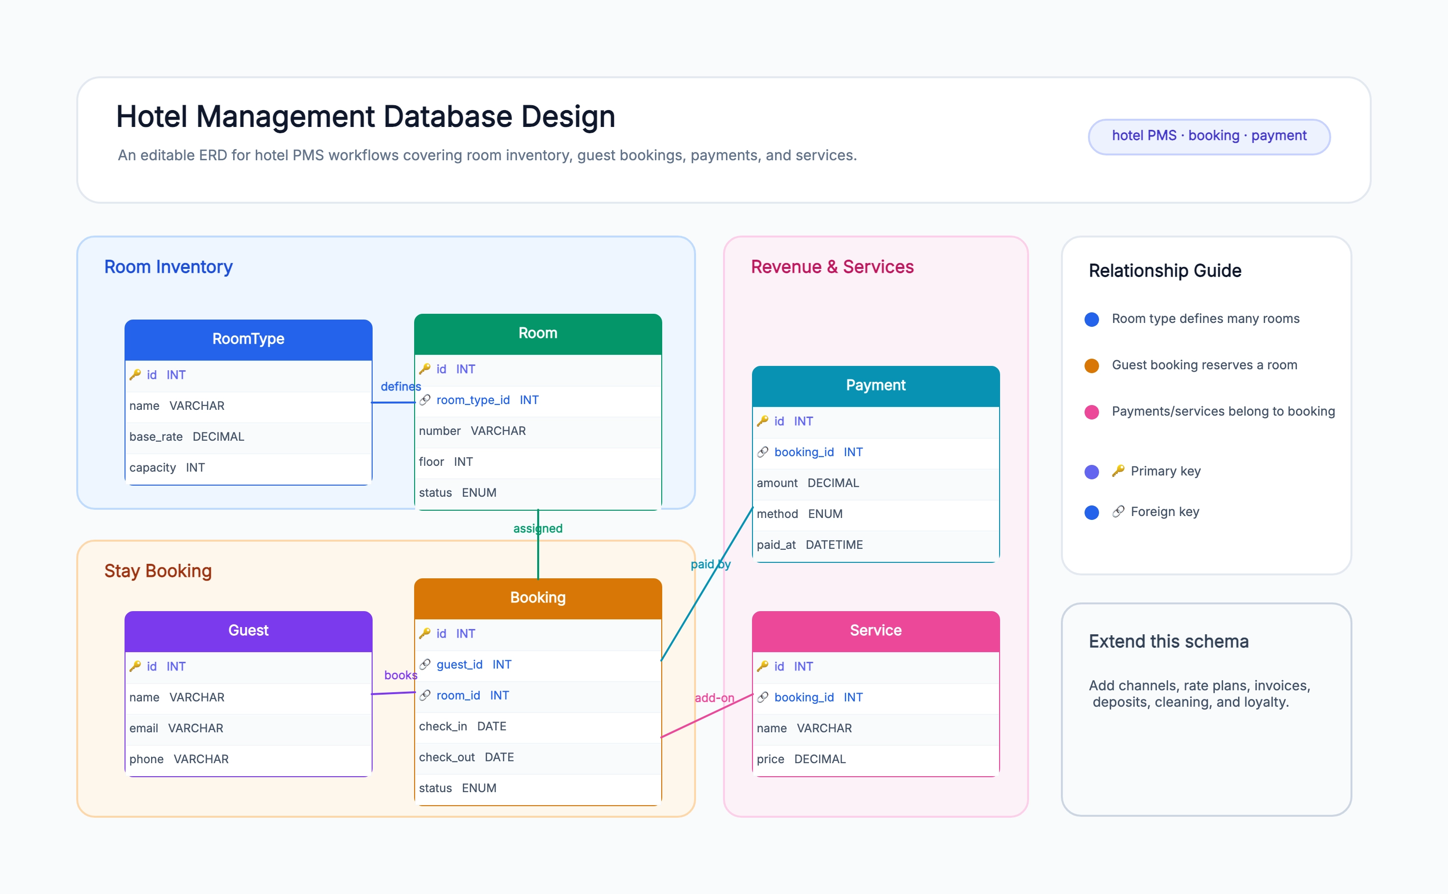Screen dimensions: 1448x894
Task: Select the number VARCHAR row in Room
Action: pos(538,431)
